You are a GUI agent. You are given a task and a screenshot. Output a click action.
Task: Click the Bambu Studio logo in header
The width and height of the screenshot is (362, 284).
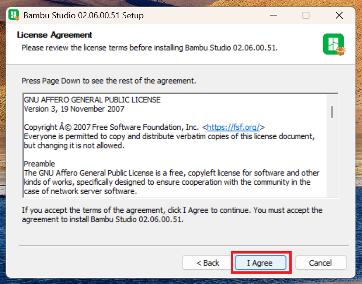333,45
